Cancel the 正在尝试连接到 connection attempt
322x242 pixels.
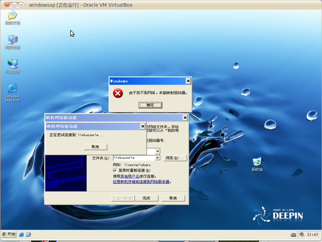[x=95, y=147]
